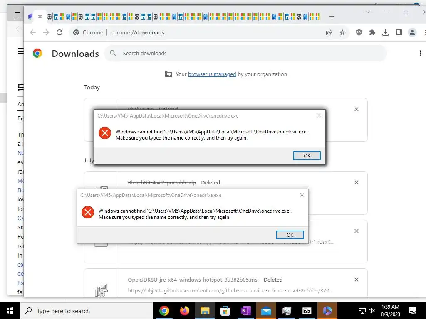Click the OpenJDK installer file icon
Screen dimensions: 426x319
(x=101, y=290)
